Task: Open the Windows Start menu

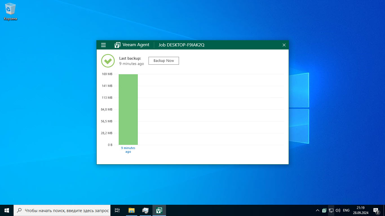Action: click(7, 210)
